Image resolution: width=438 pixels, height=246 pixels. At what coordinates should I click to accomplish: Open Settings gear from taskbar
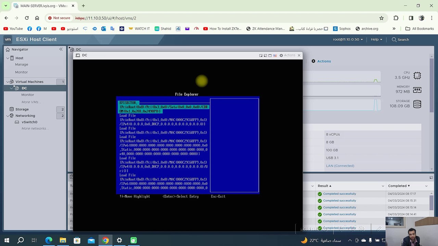[x=119, y=241]
